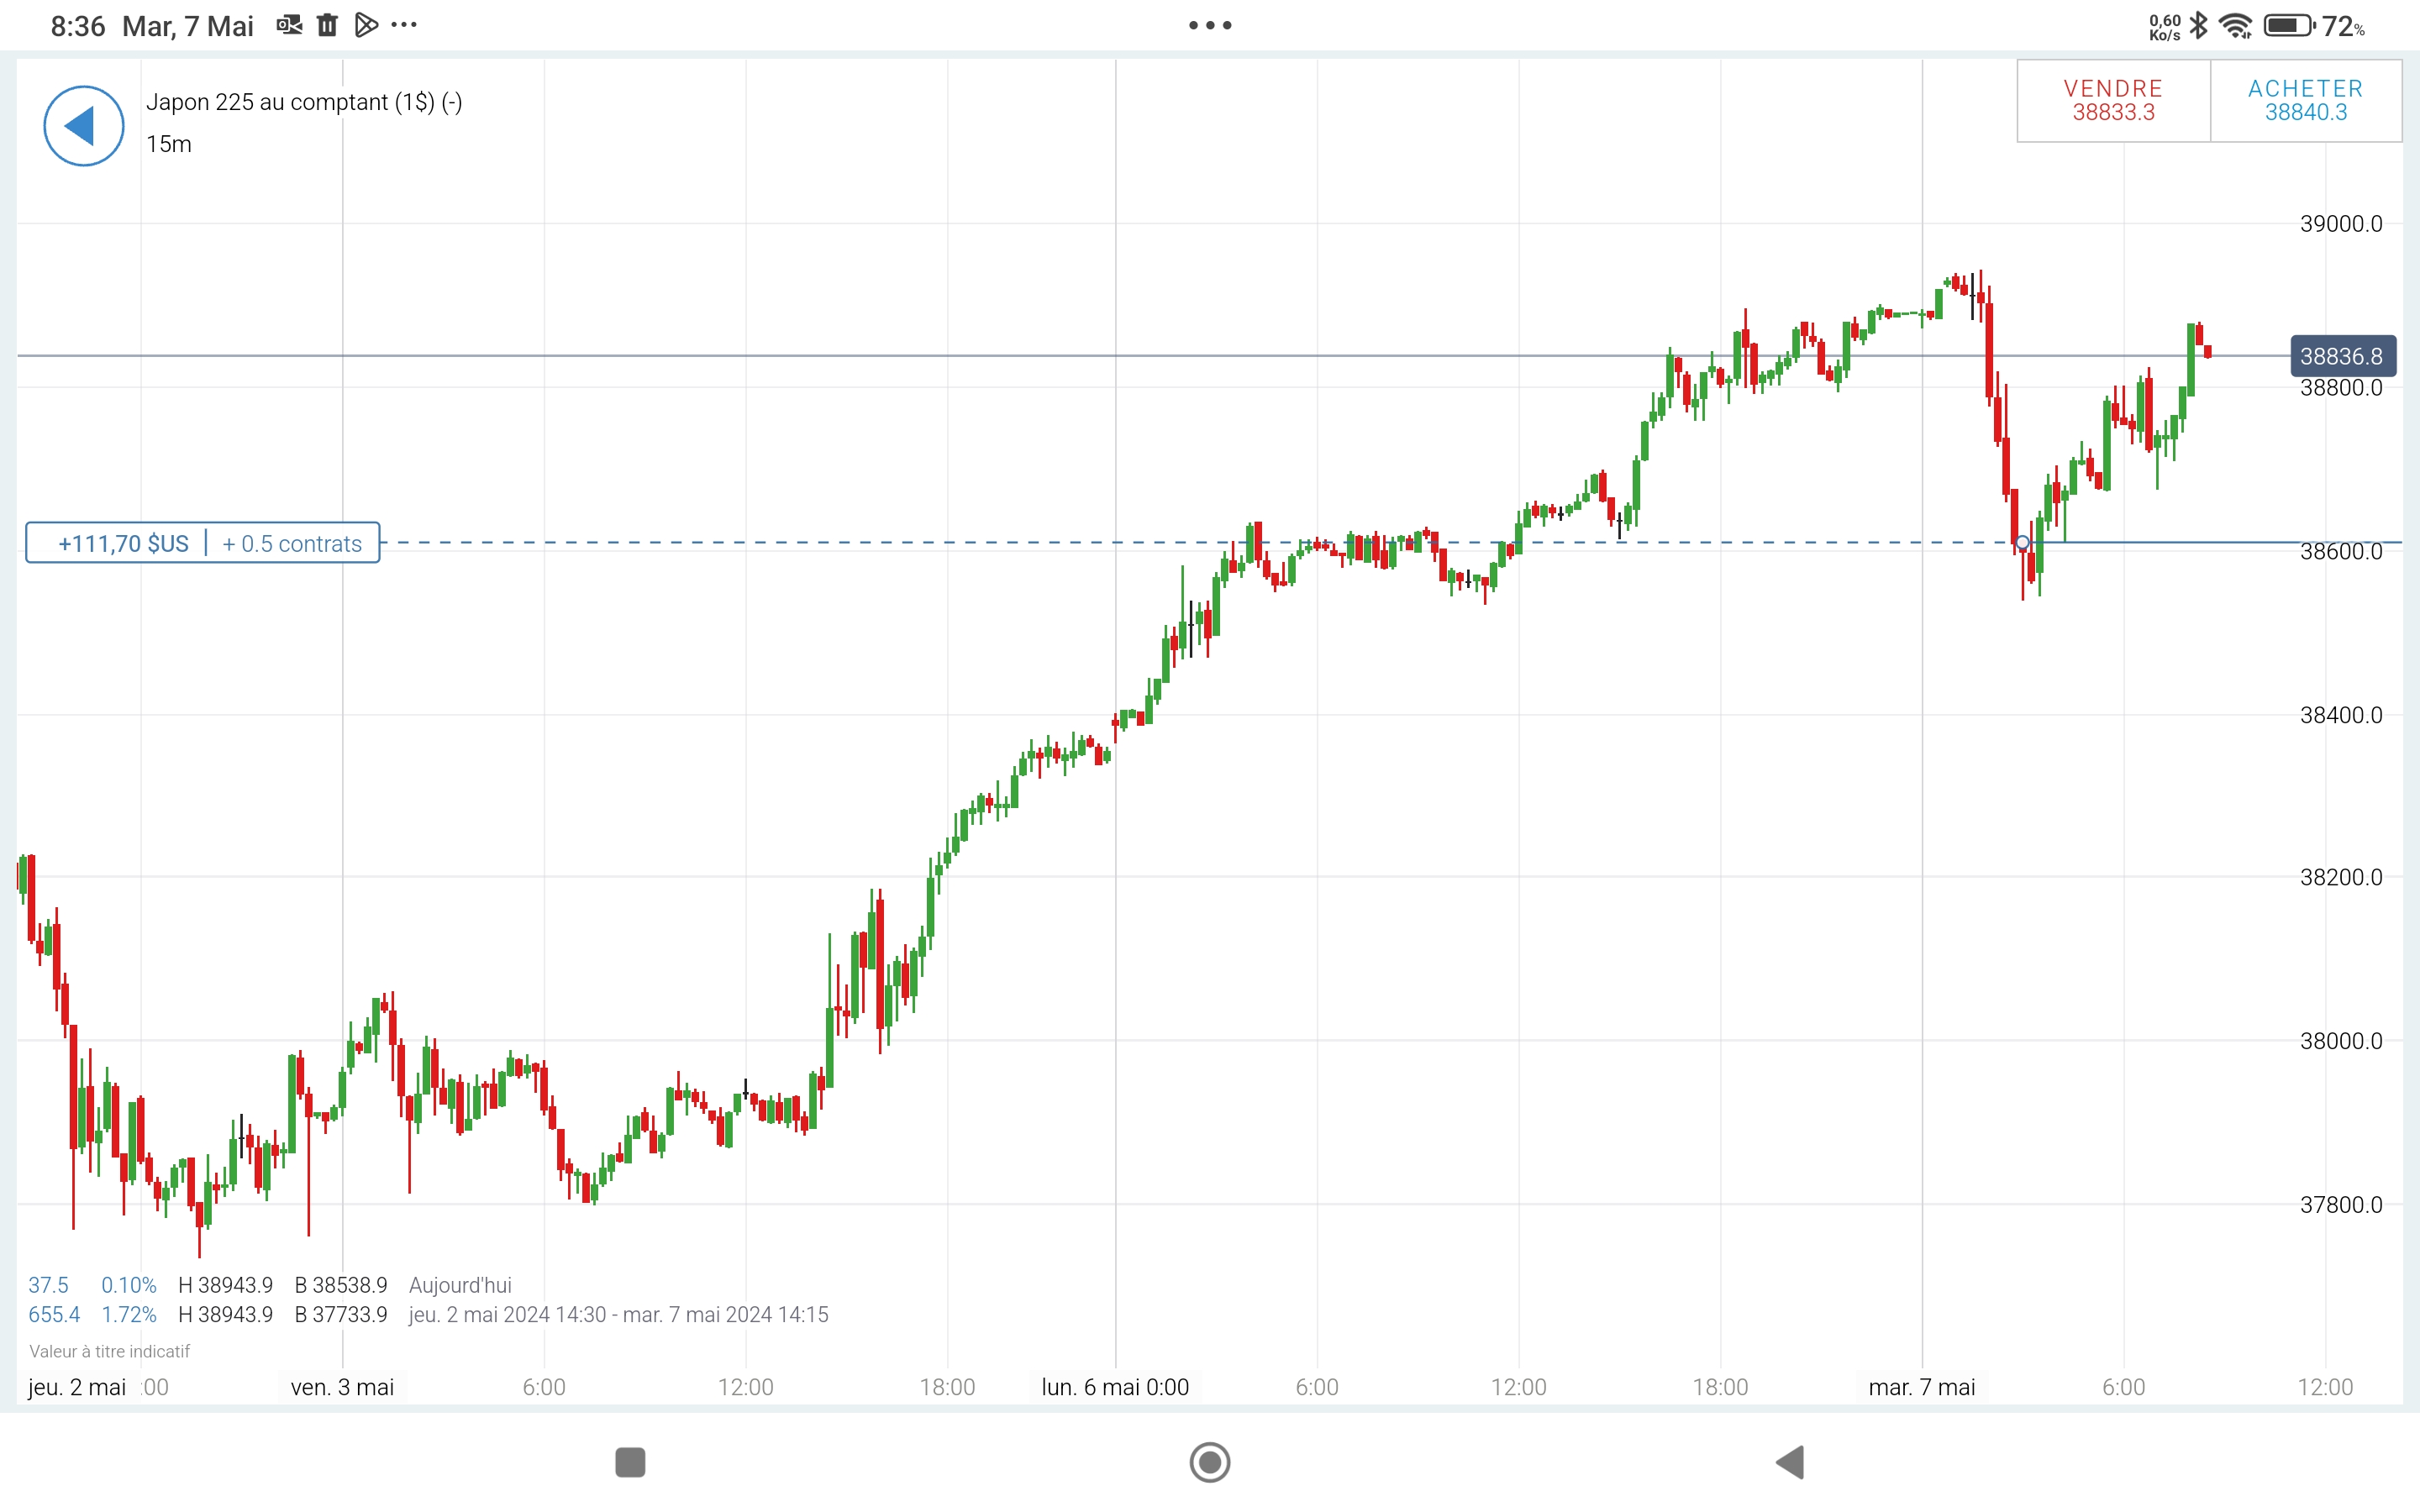Tap the 38836.8 current price tag
This screenshot has height=1512, width=2420.
pos(2341,356)
